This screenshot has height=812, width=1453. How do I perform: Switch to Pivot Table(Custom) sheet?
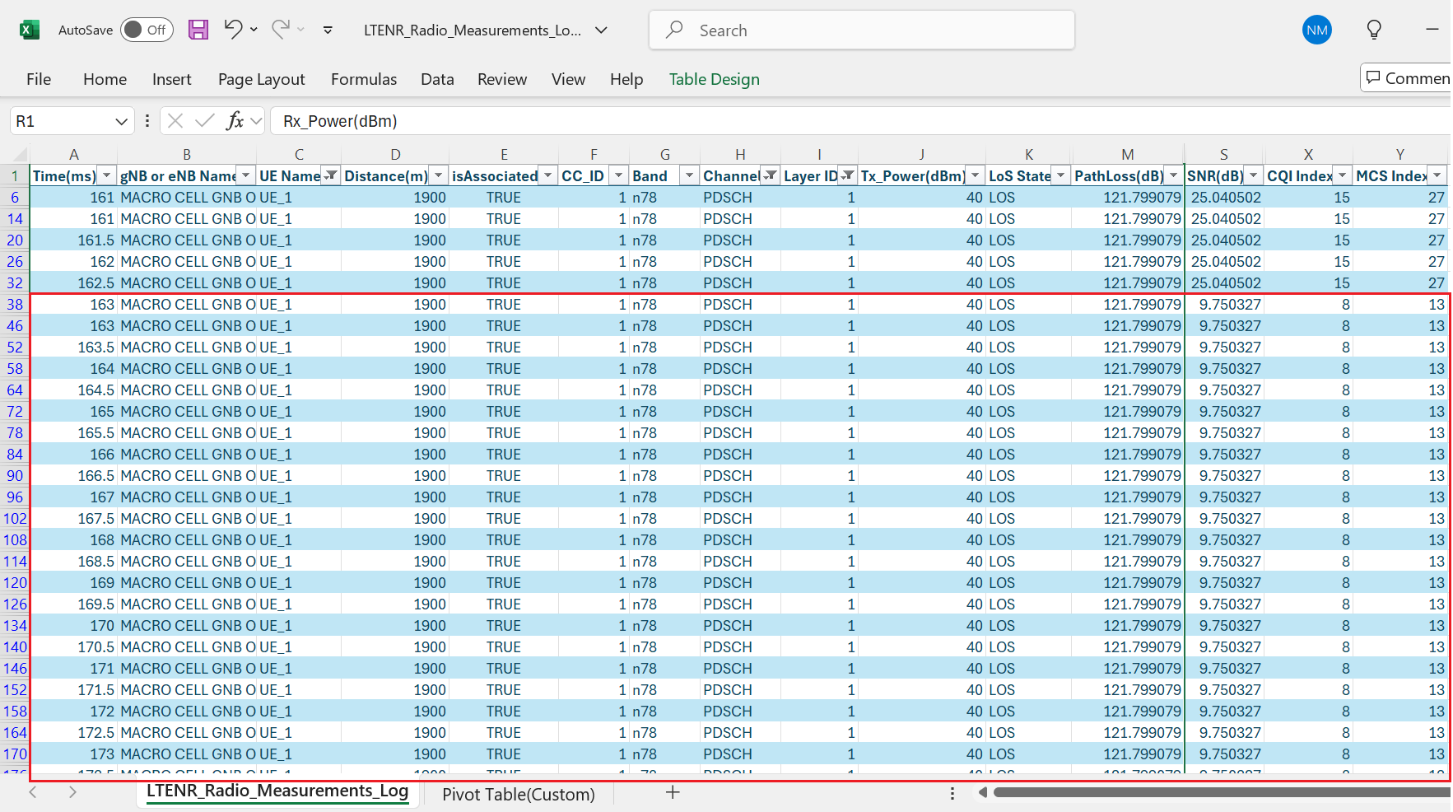pos(518,794)
